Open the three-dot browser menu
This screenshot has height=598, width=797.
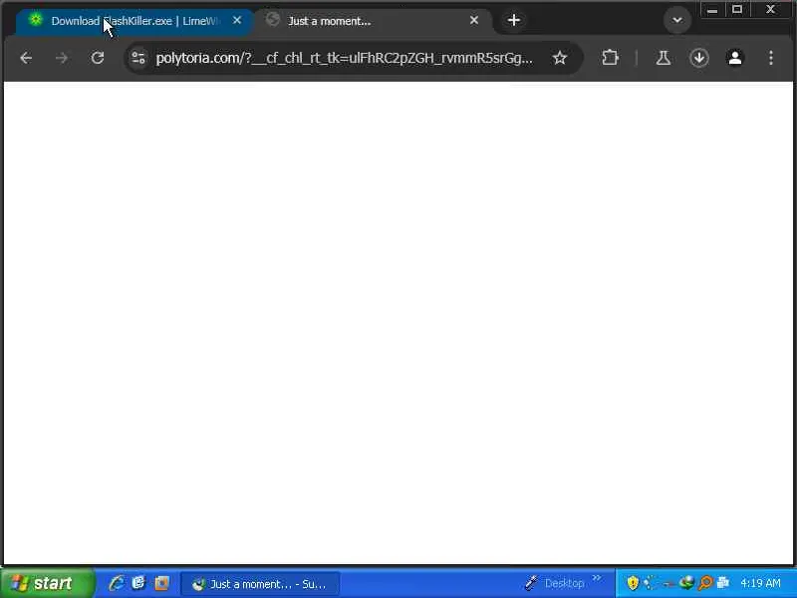coord(771,58)
